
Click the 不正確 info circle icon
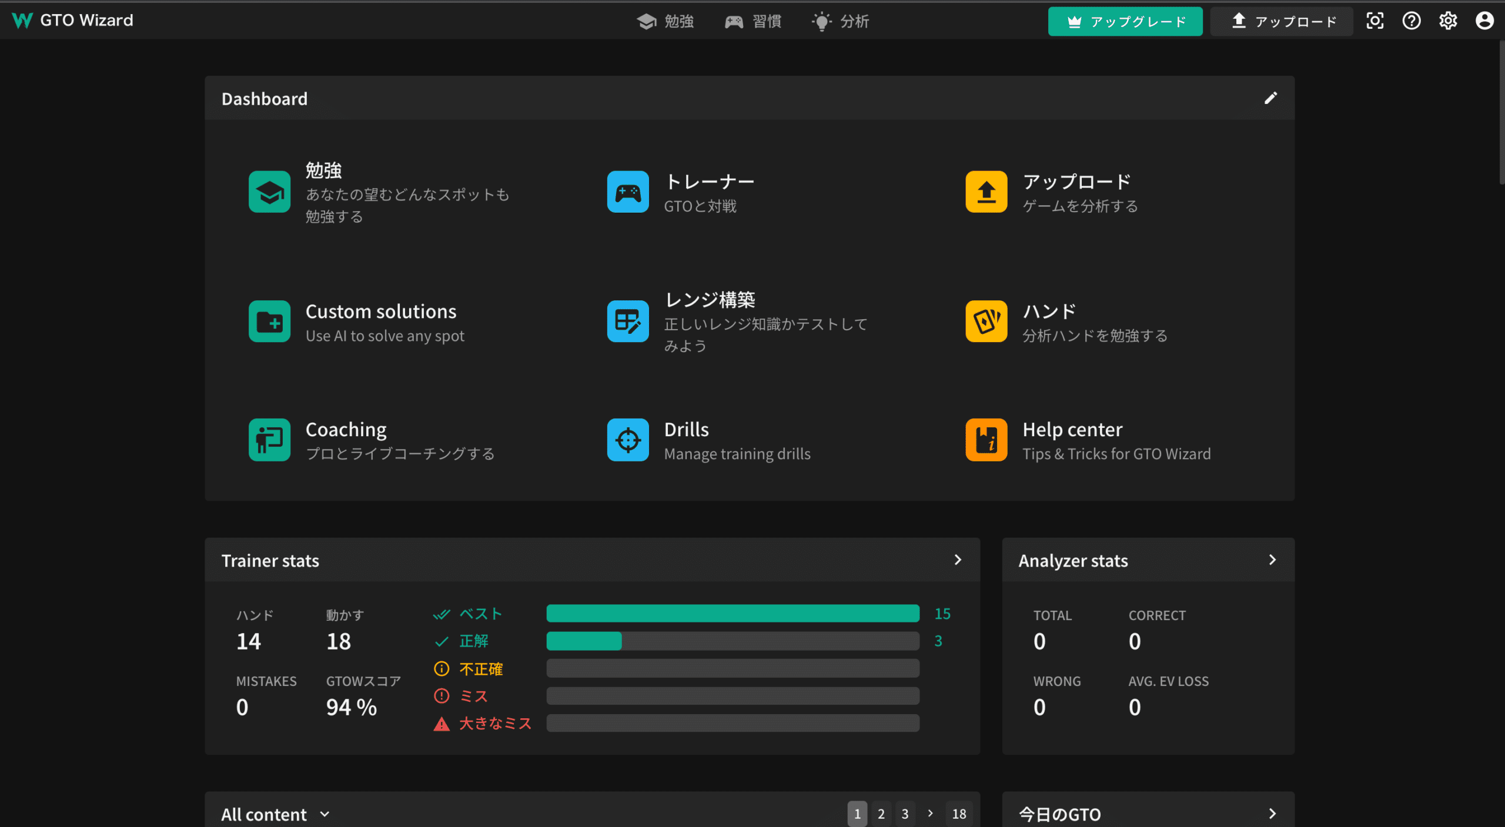tap(442, 668)
